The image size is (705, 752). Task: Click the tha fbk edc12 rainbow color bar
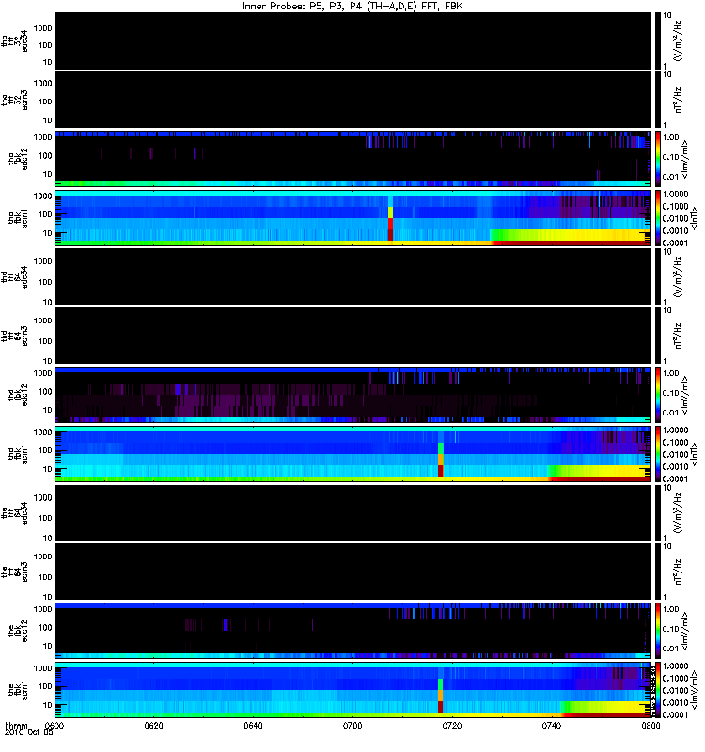(x=657, y=158)
